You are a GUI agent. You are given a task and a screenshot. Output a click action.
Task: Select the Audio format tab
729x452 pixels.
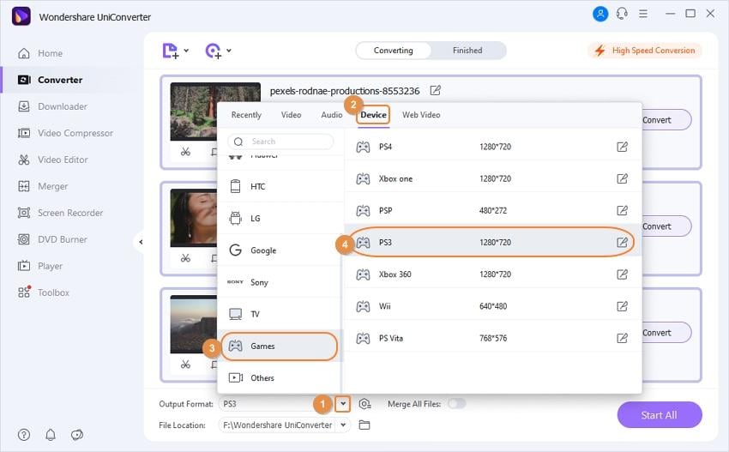(332, 115)
